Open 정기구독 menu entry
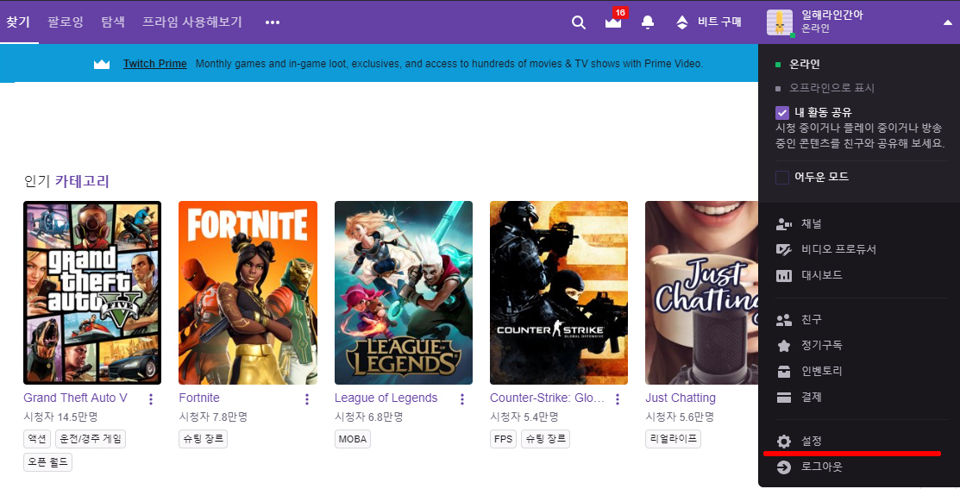The image size is (960, 489). [822, 345]
